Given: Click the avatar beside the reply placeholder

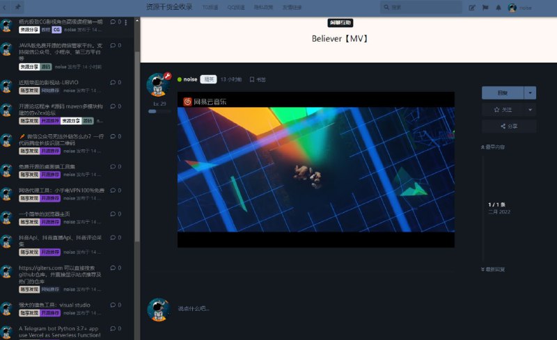Looking at the screenshot, I should pyautogui.click(x=158, y=309).
